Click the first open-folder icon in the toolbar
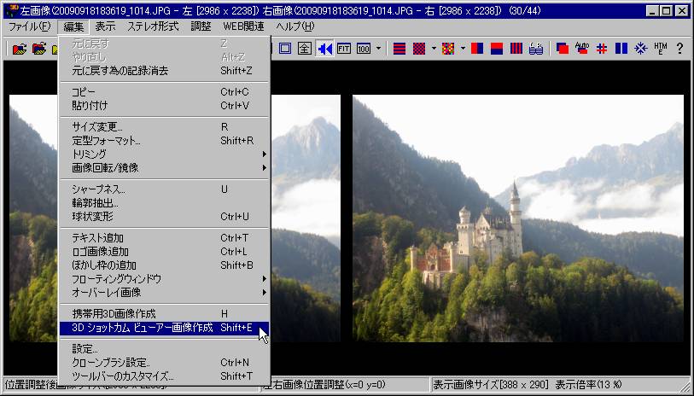Viewport: 694px width, 396px height. (x=19, y=49)
